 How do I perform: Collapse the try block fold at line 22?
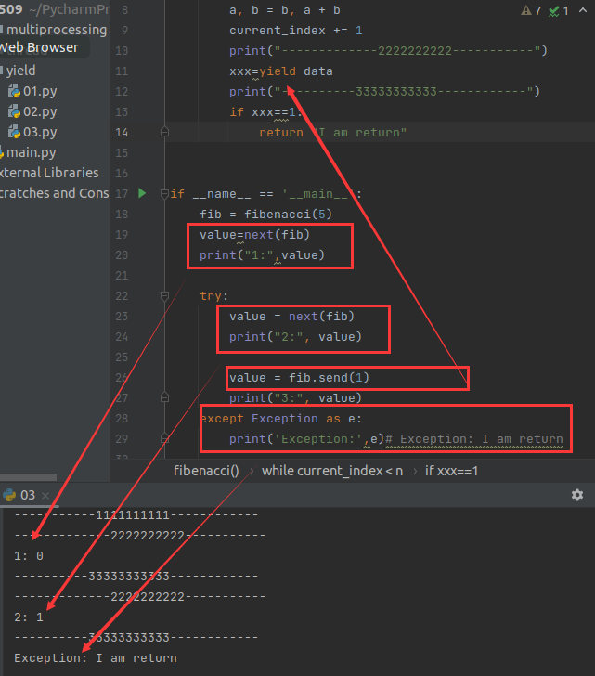tap(164, 295)
